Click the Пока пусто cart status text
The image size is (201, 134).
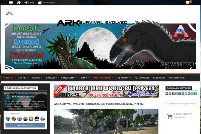[179, 117]
